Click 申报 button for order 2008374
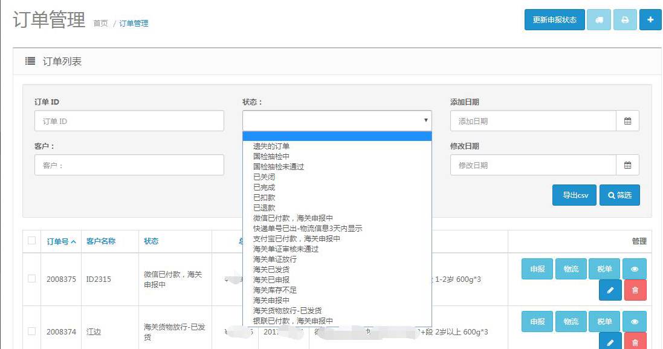This screenshot has width=663, height=349. point(537,322)
